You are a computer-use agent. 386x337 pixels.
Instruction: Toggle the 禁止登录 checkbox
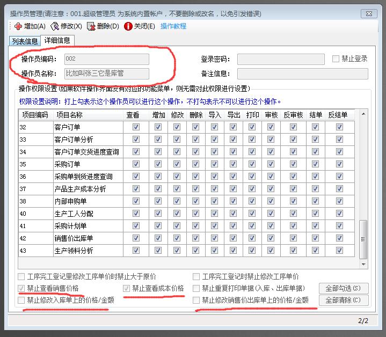336,59
